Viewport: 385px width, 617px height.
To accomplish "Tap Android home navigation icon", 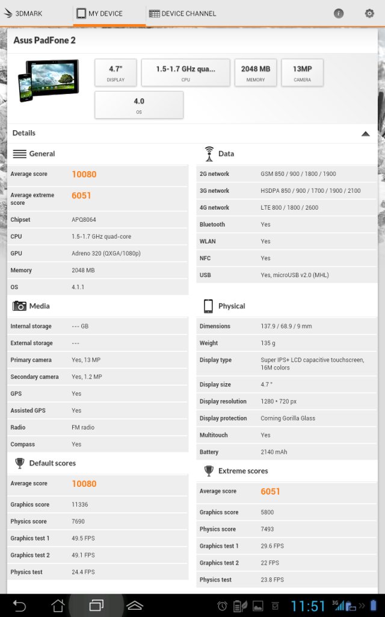I will (58, 606).
